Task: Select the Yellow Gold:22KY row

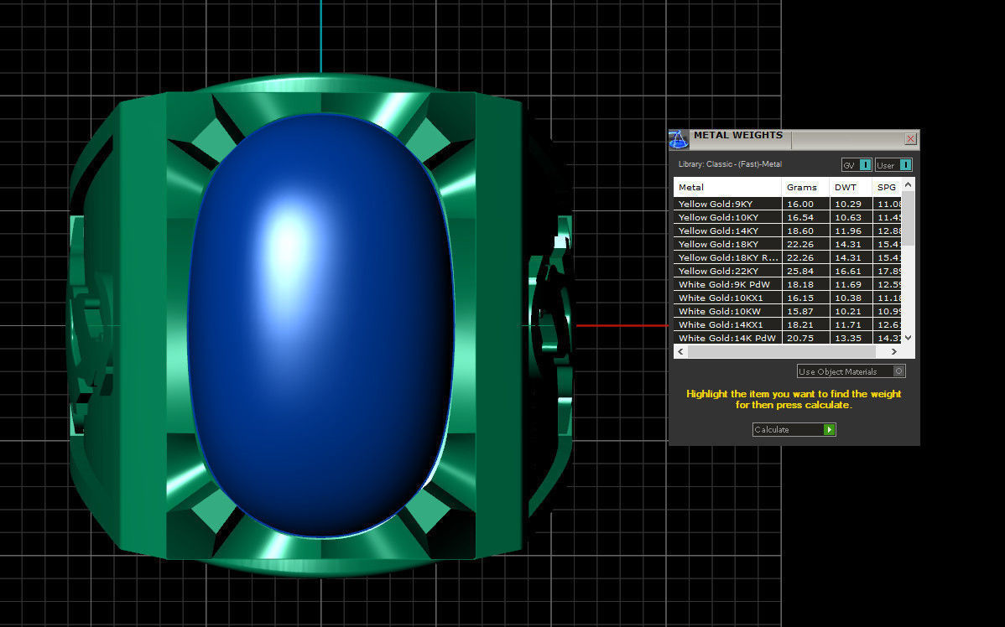Action: [788, 271]
